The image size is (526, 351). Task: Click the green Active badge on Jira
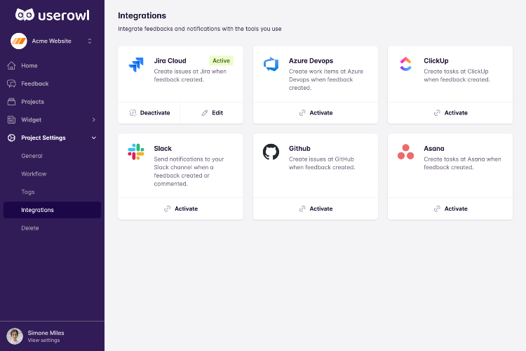coord(221,60)
